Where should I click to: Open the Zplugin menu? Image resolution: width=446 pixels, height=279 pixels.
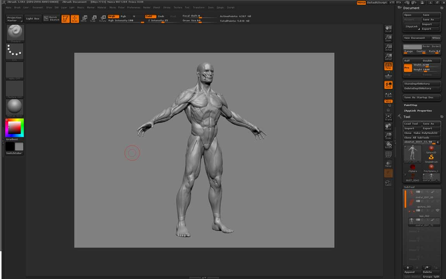tap(220, 7)
